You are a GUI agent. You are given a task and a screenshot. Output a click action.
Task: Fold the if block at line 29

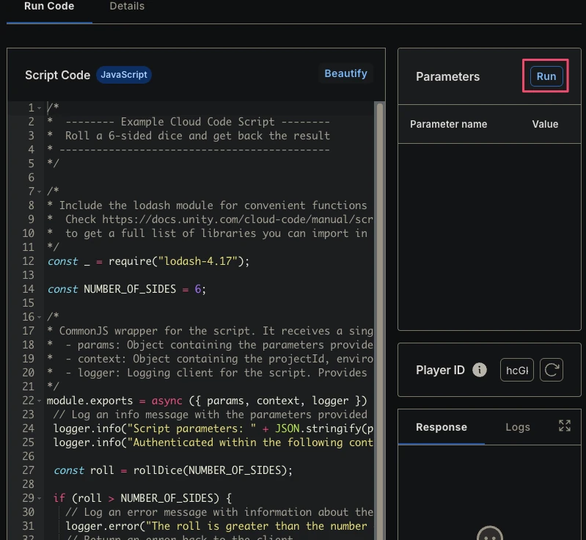[40, 498]
